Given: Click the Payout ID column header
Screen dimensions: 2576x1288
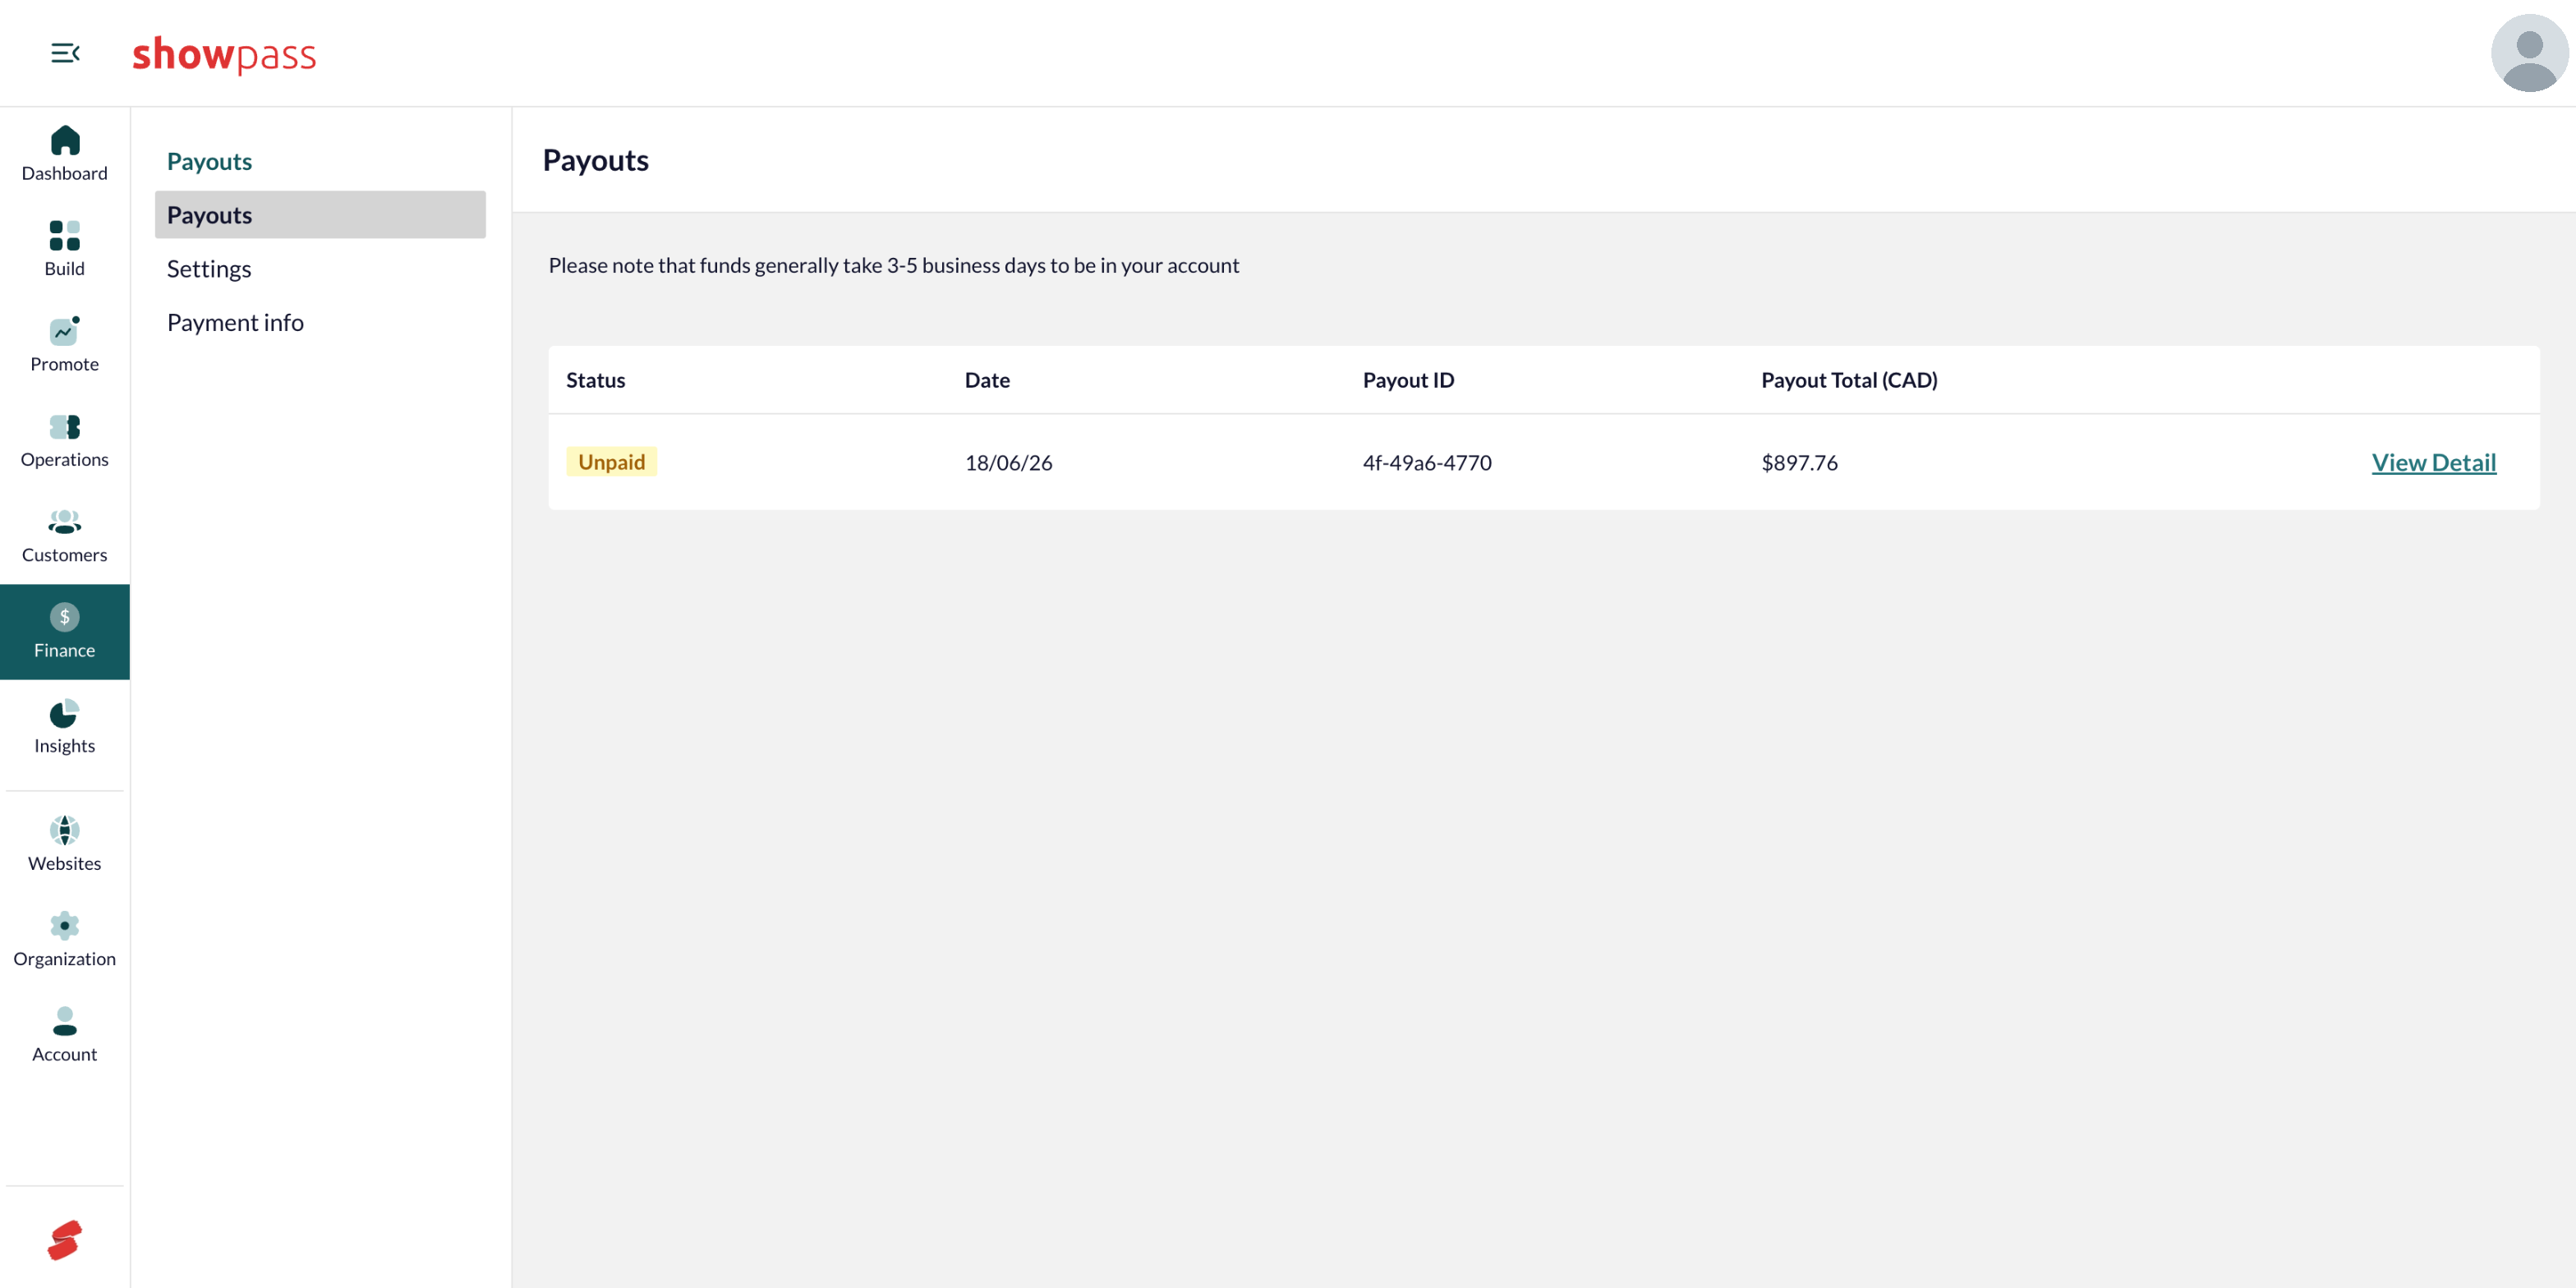Looking at the screenshot, I should click(x=1408, y=380).
